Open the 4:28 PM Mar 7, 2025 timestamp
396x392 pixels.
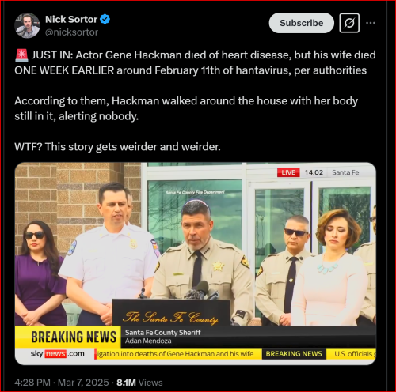coord(62,383)
